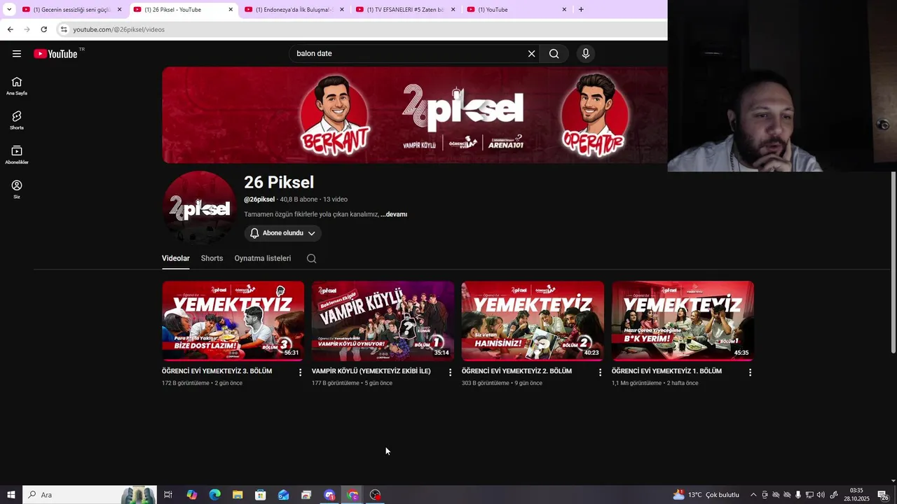Image resolution: width=897 pixels, height=504 pixels.
Task: Play the YEMEKTEYİZ episode 1 thumbnail
Action: [x=683, y=321]
